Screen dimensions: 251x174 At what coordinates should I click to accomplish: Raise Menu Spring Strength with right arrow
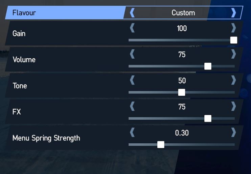(x=233, y=133)
